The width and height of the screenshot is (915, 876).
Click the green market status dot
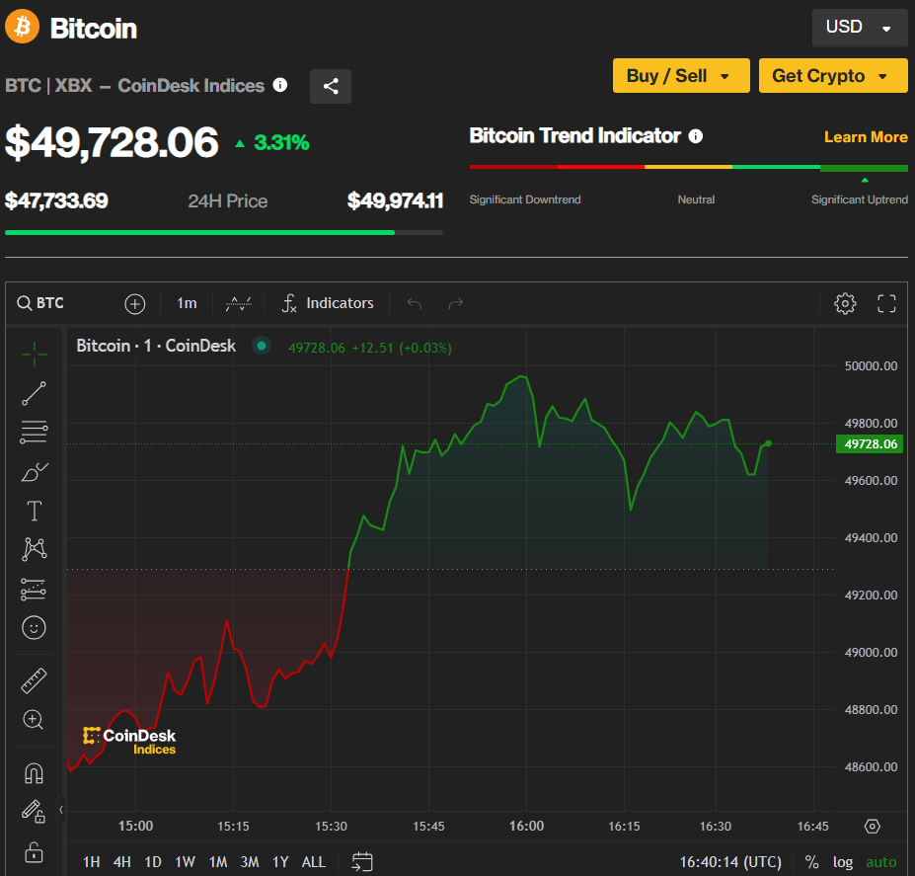[x=262, y=346]
